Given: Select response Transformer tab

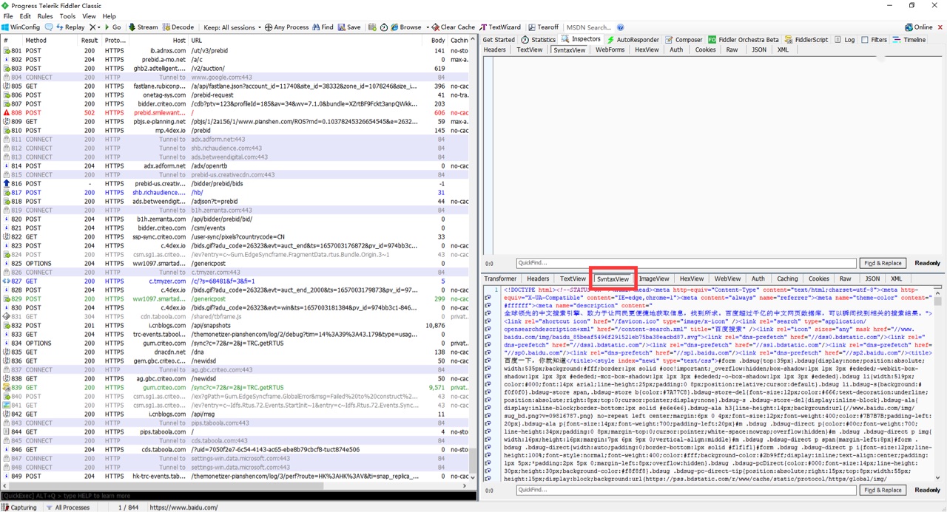Looking at the screenshot, I should pos(500,279).
